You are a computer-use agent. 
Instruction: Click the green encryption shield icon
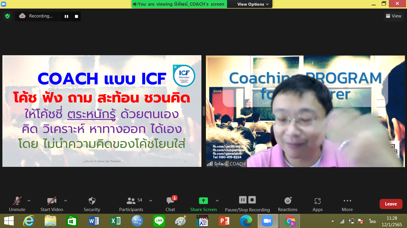coord(7,16)
